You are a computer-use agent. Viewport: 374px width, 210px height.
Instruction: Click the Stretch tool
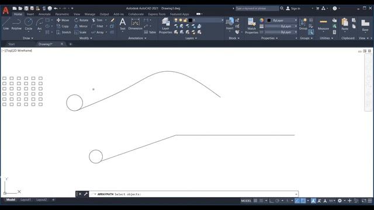64,32
